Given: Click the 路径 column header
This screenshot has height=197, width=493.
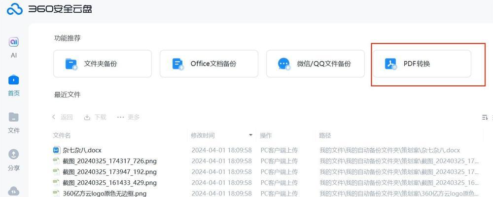Looking at the screenshot, I should tap(325, 135).
